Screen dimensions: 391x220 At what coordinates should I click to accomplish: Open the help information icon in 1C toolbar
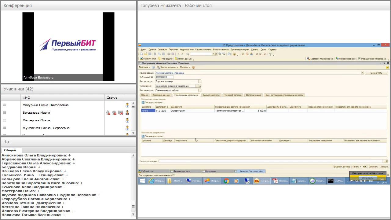tap(234, 54)
